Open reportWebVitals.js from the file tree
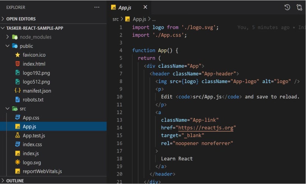Screen dimensions: 306x184 point(42,171)
